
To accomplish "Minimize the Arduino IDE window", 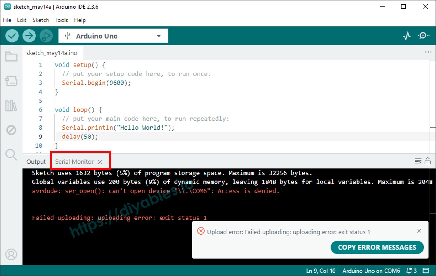I will click(382, 7).
